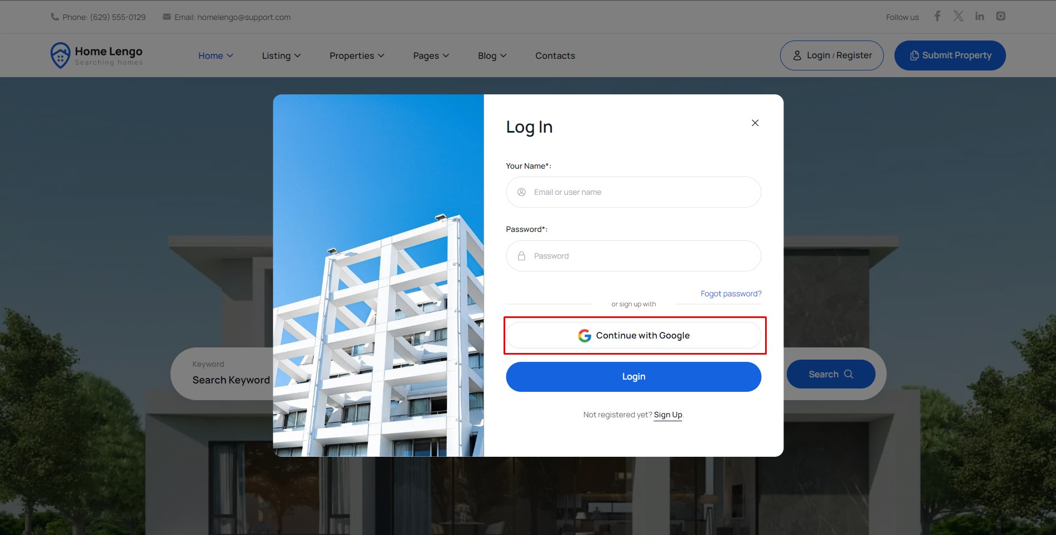Open the LinkedIn social icon

[x=979, y=16]
